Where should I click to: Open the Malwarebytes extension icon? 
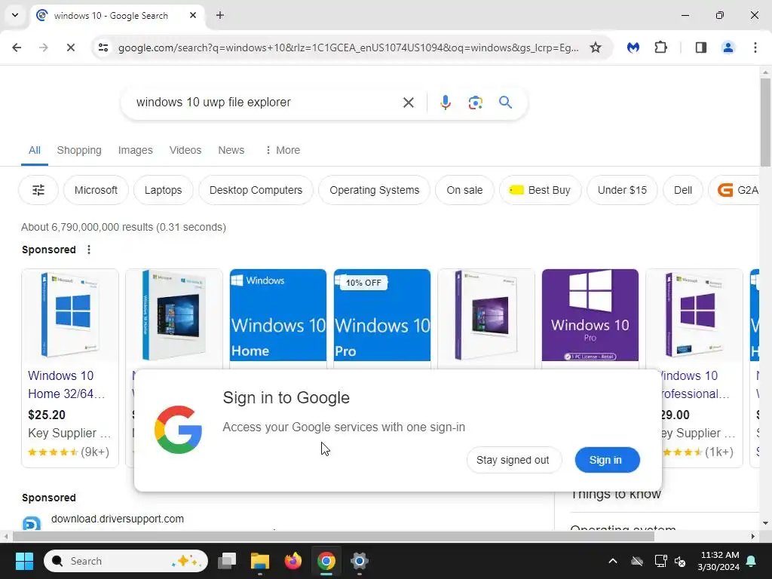pyautogui.click(x=633, y=47)
